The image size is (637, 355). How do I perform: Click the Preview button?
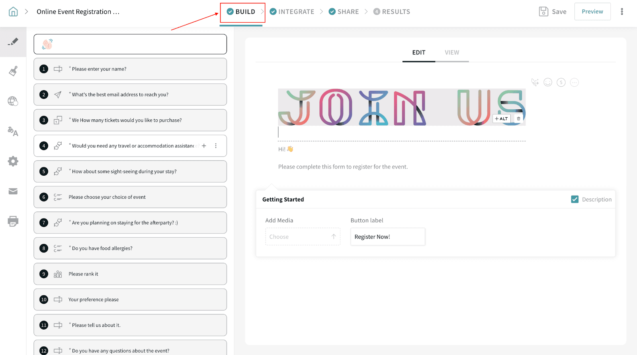point(592,12)
